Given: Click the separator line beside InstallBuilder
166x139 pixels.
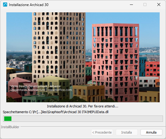Looking at the screenshot, I should (x=93, y=126).
